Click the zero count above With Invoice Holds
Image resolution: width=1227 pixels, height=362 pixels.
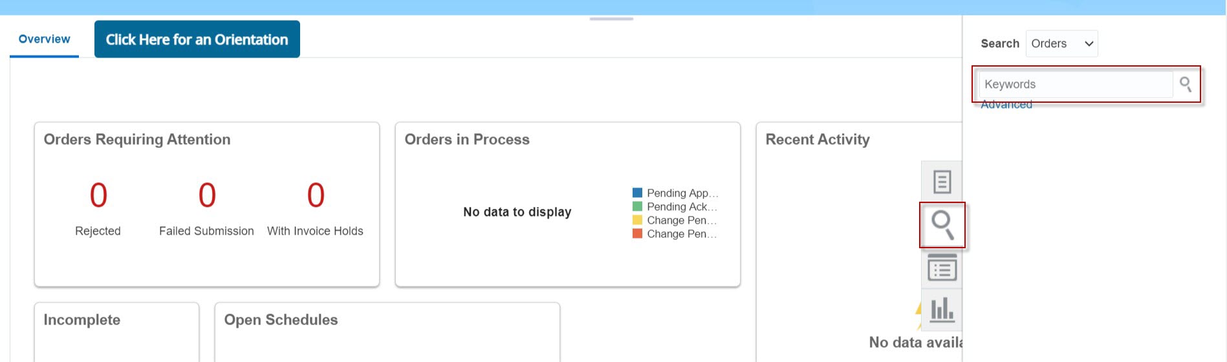point(316,195)
